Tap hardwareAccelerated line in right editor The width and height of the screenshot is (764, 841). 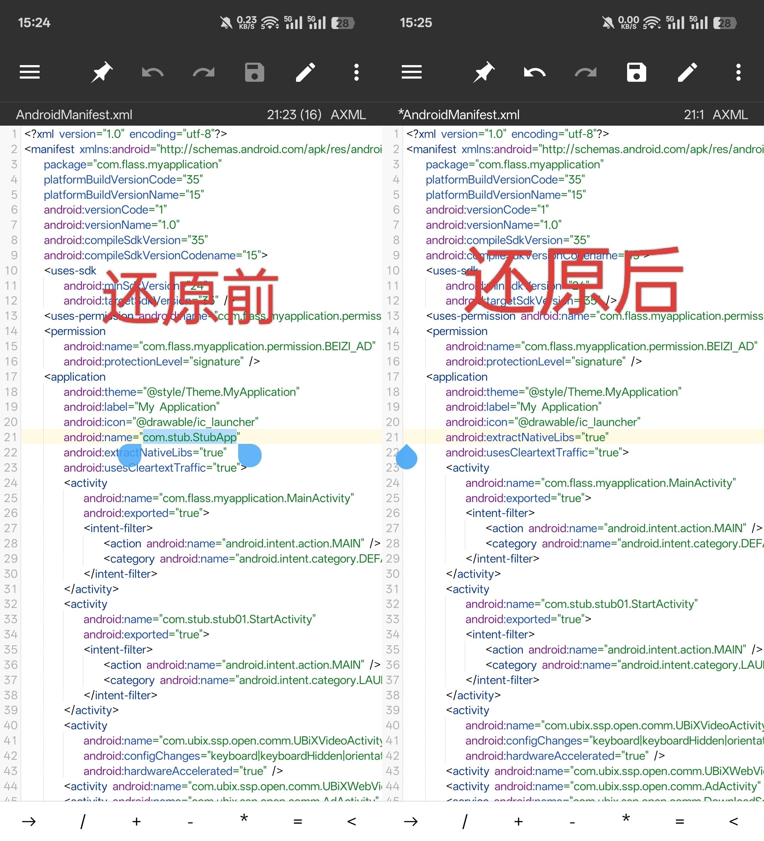tap(565, 756)
